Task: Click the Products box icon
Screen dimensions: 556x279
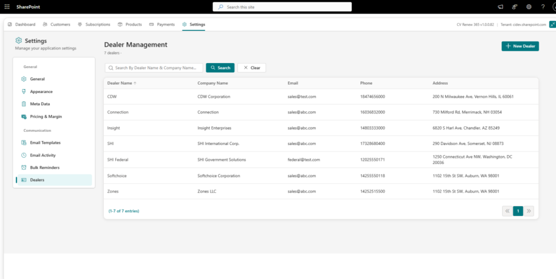Action: [120, 24]
